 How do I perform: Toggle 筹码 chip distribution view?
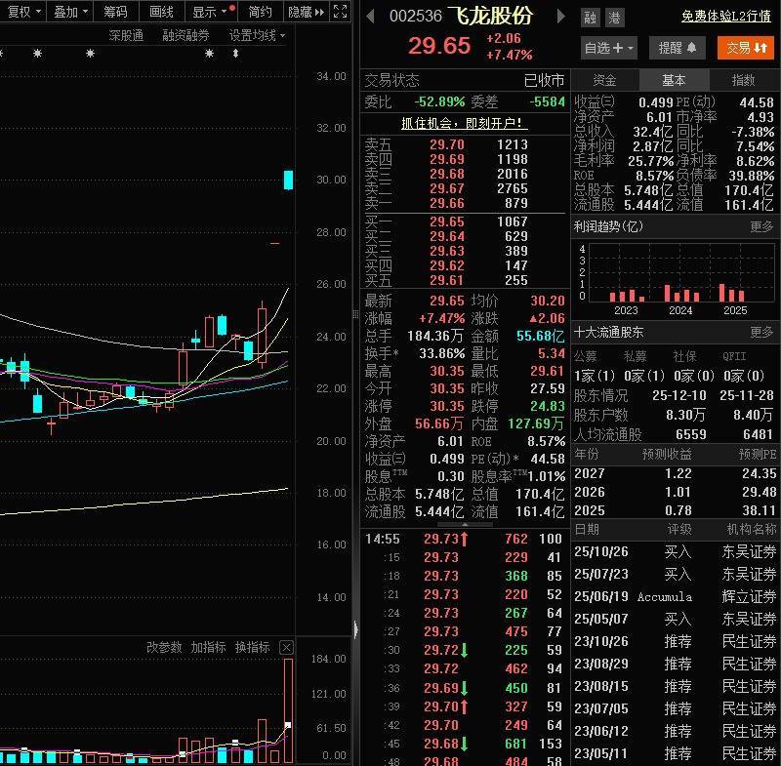point(115,12)
